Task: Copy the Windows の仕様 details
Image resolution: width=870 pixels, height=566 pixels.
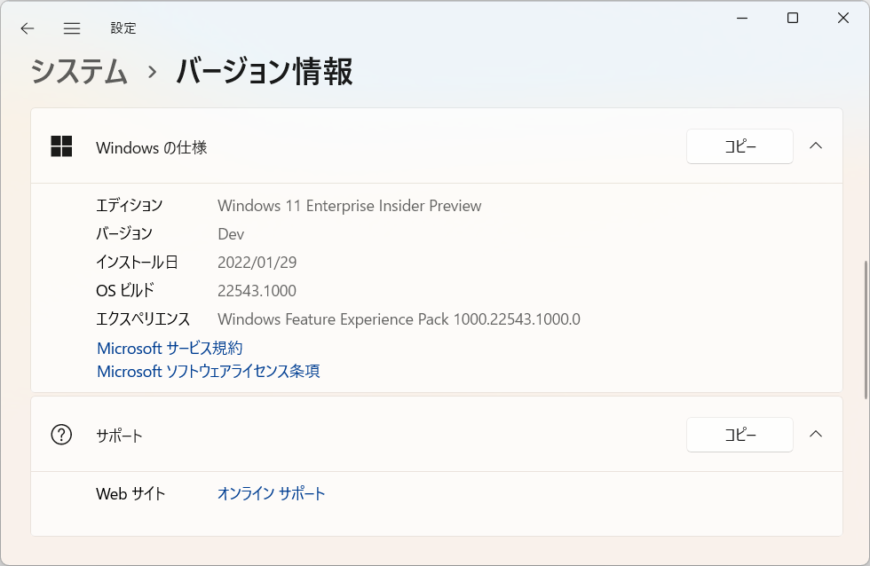Action: [x=739, y=146]
